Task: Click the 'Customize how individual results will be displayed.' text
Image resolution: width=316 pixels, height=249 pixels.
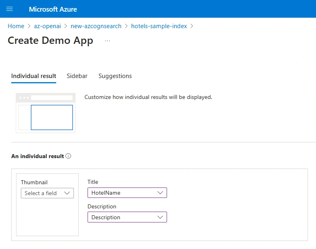Action: tap(148, 97)
